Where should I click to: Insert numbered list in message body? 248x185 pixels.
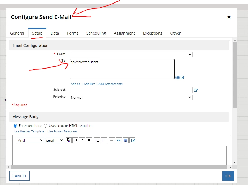[97, 140]
